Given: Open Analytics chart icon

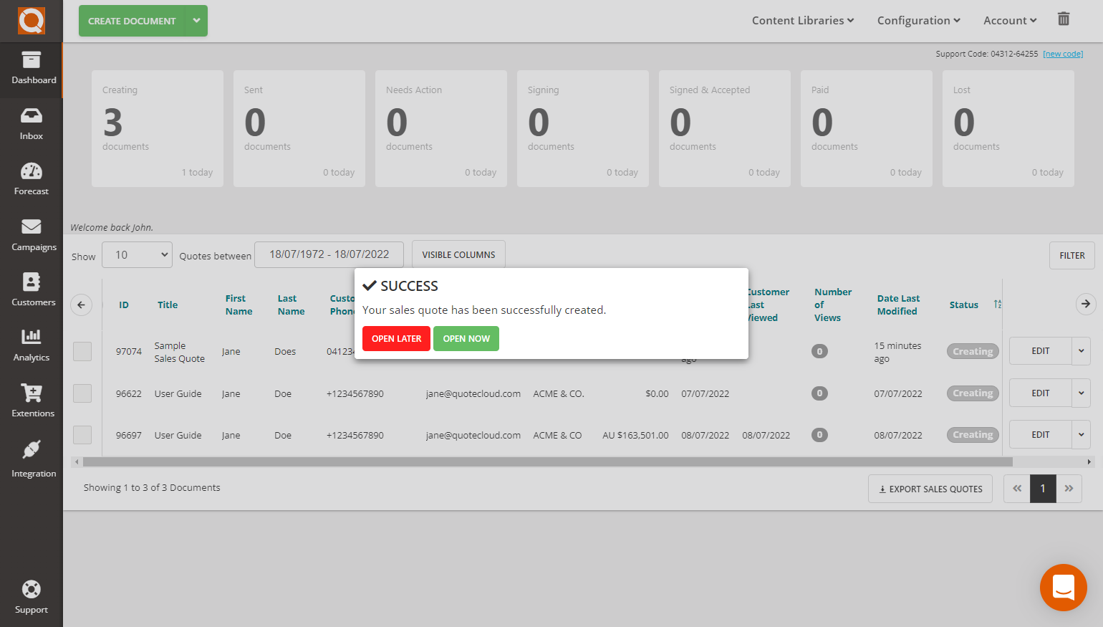Looking at the screenshot, I should [x=32, y=337].
